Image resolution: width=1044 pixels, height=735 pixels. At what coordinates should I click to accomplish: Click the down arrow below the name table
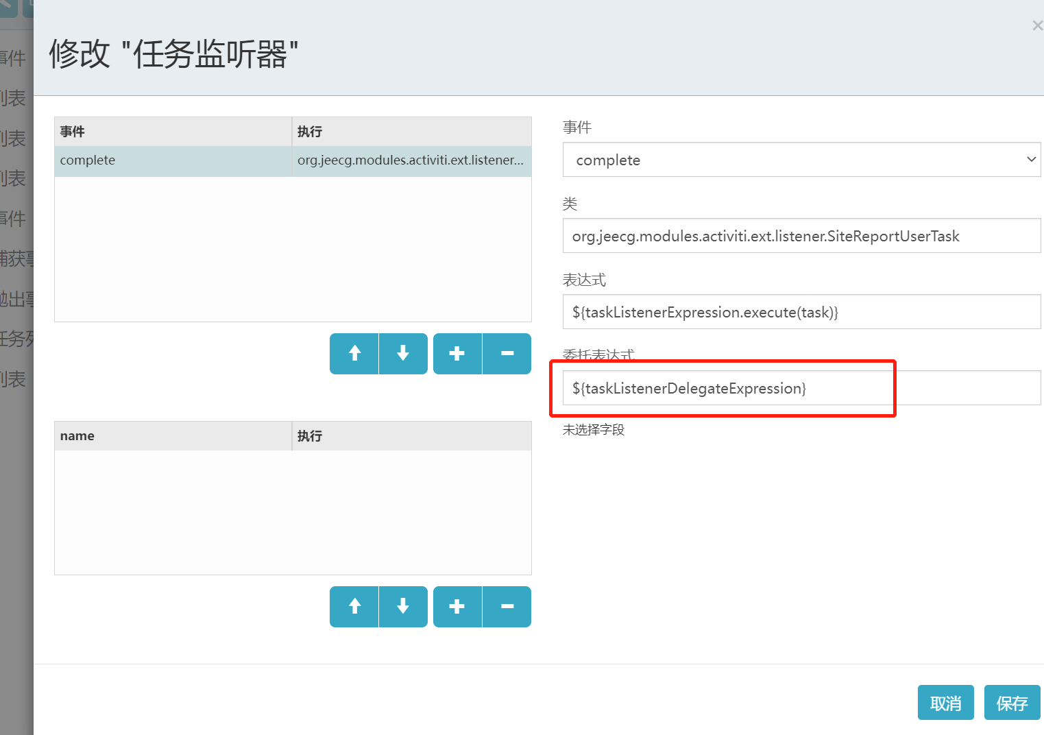point(402,606)
